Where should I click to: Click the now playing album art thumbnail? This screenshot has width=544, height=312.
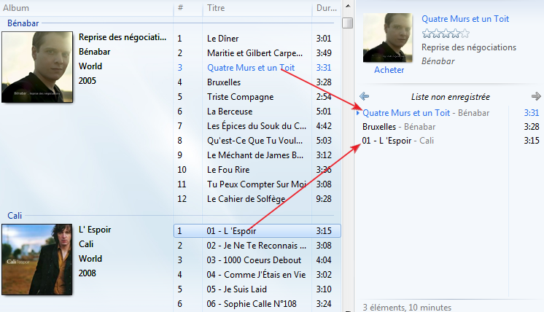(x=387, y=38)
